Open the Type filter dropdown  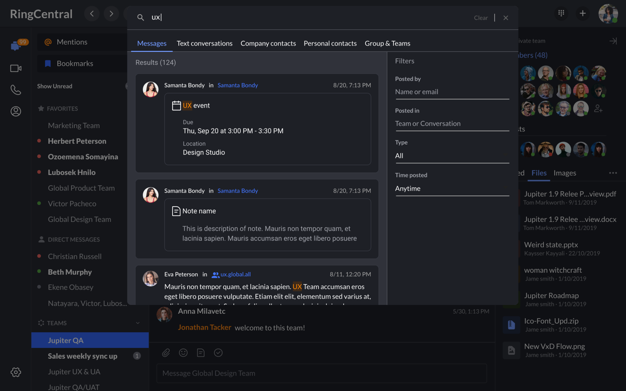[452, 156]
